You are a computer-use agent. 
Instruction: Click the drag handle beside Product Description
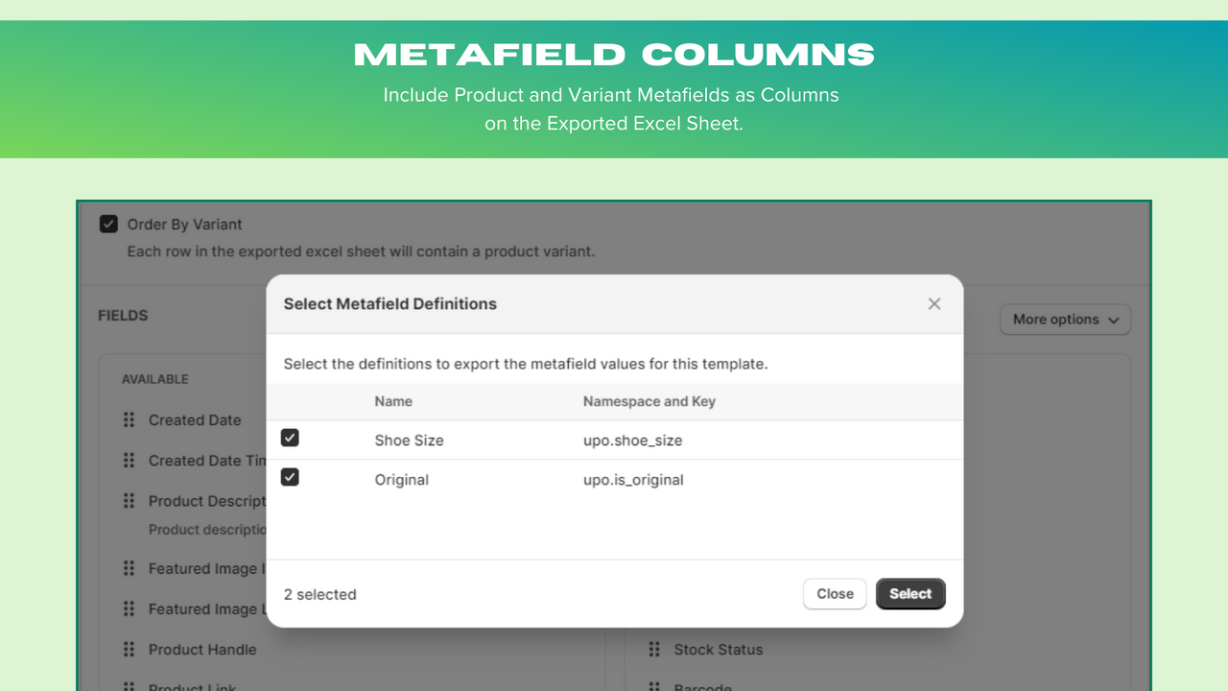point(129,500)
